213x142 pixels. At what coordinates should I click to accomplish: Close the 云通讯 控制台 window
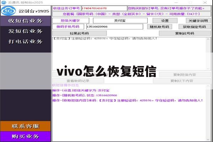[205, 2]
